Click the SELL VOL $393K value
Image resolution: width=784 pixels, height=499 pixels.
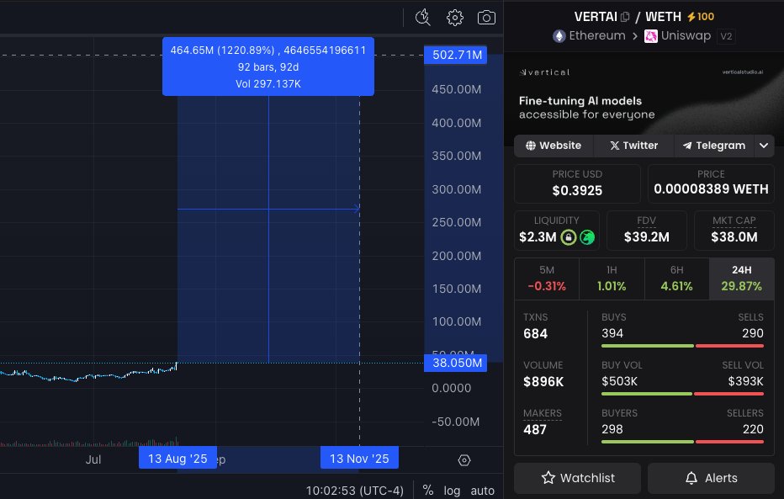[x=745, y=381]
